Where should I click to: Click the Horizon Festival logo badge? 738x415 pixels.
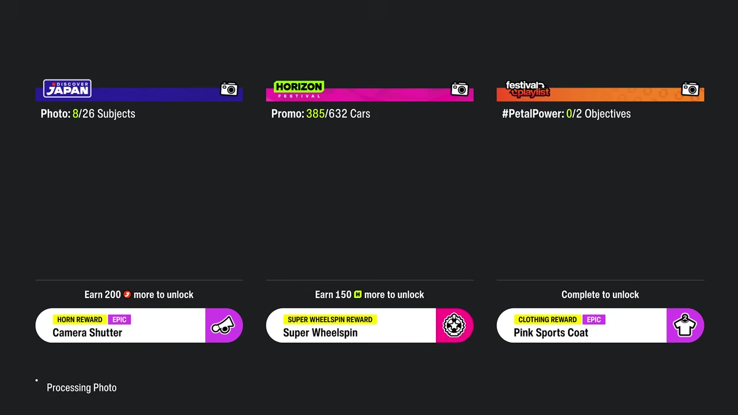pyautogui.click(x=299, y=89)
